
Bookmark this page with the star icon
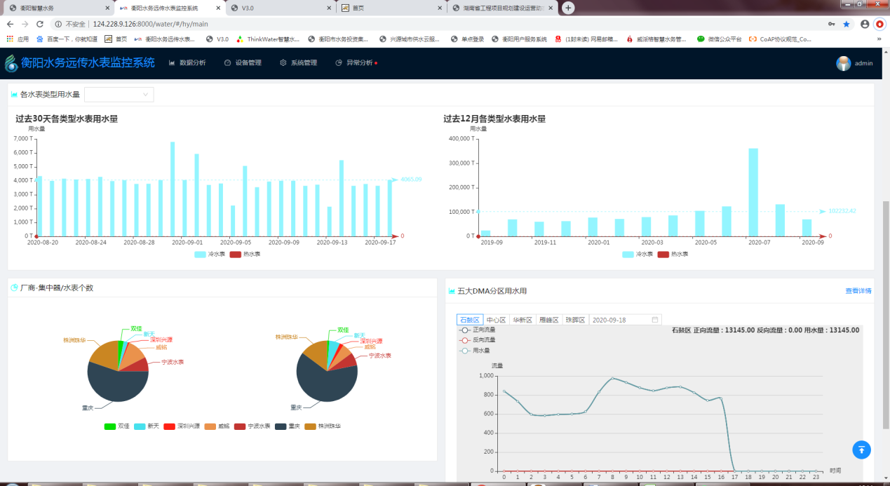click(847, 24)
